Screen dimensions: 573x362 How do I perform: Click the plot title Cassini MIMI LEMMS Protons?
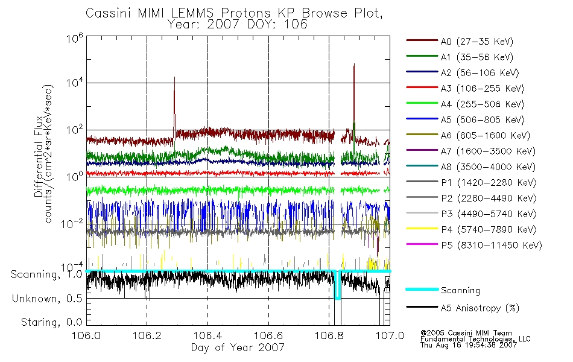[x=234, y=13]
